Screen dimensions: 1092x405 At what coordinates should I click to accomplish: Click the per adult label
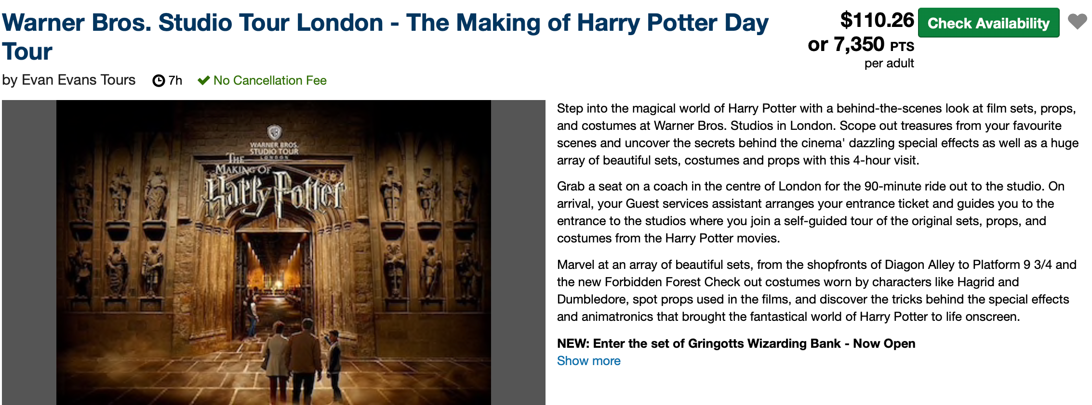tap(889, 63)
